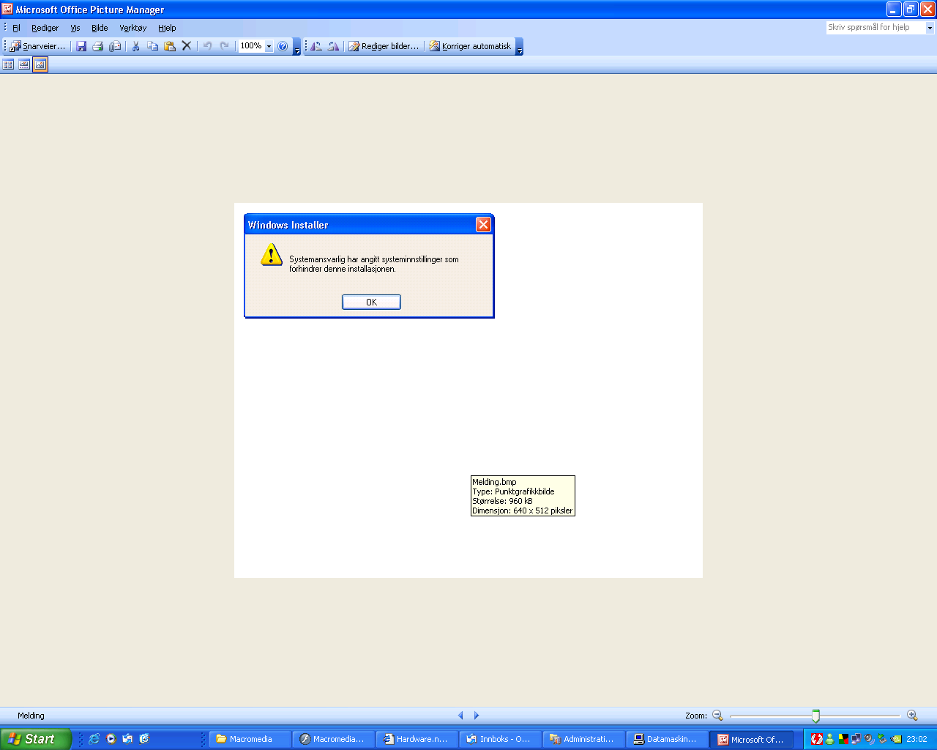
Task: Restore down the Picture Manager window
Action: pos(911,9)
